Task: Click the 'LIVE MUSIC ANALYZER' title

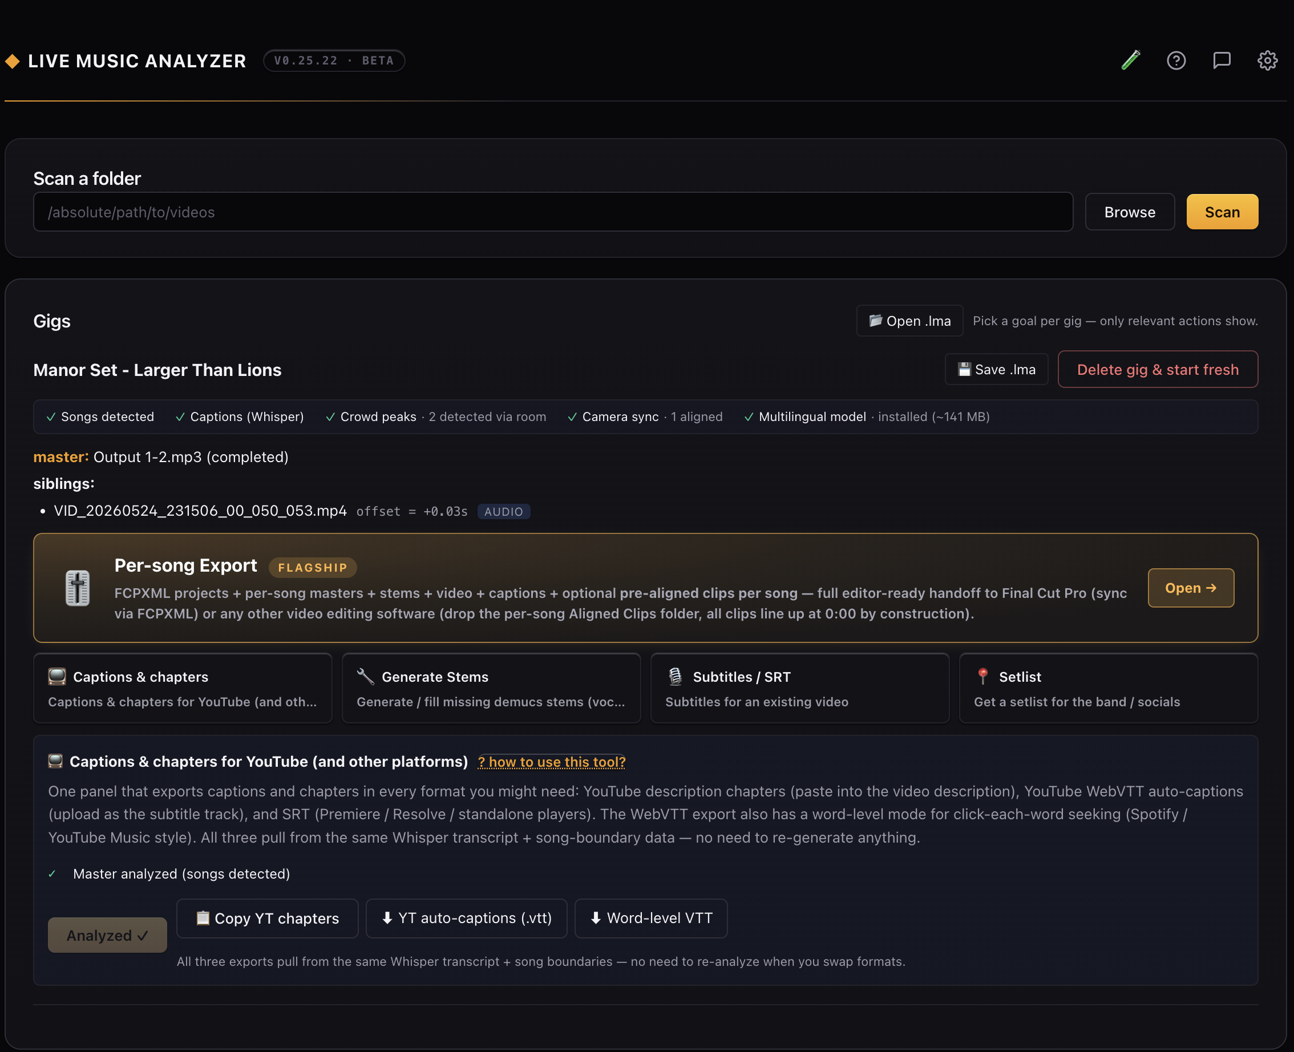Action: point(137,60)
